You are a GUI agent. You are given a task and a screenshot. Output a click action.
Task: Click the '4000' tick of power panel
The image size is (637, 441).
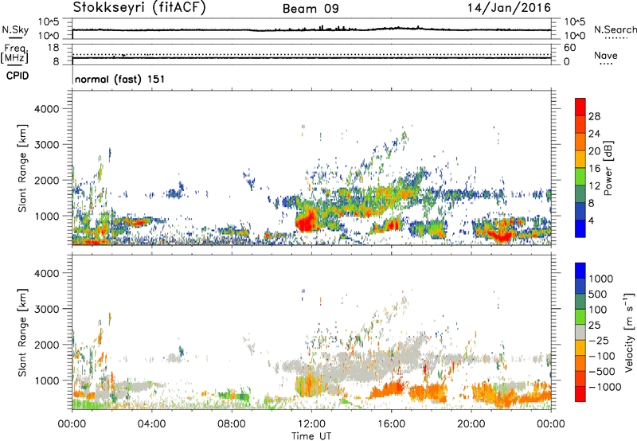pyautogui.click(x=47, y=109)
